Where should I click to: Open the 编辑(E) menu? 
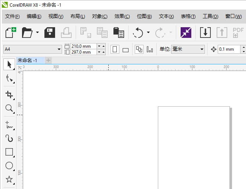pos(34,16)
